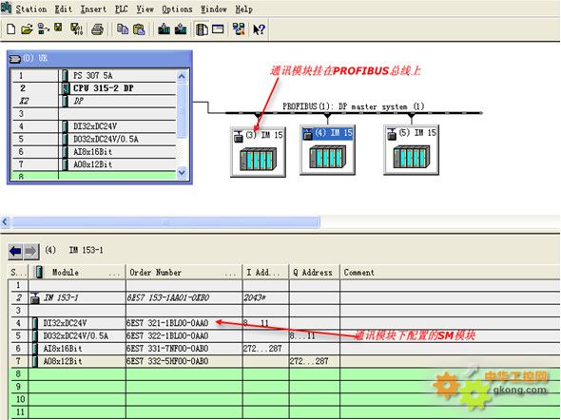Click order number 6ES7 332-5HF00-0AB0
561x420 pixels.
167,361
